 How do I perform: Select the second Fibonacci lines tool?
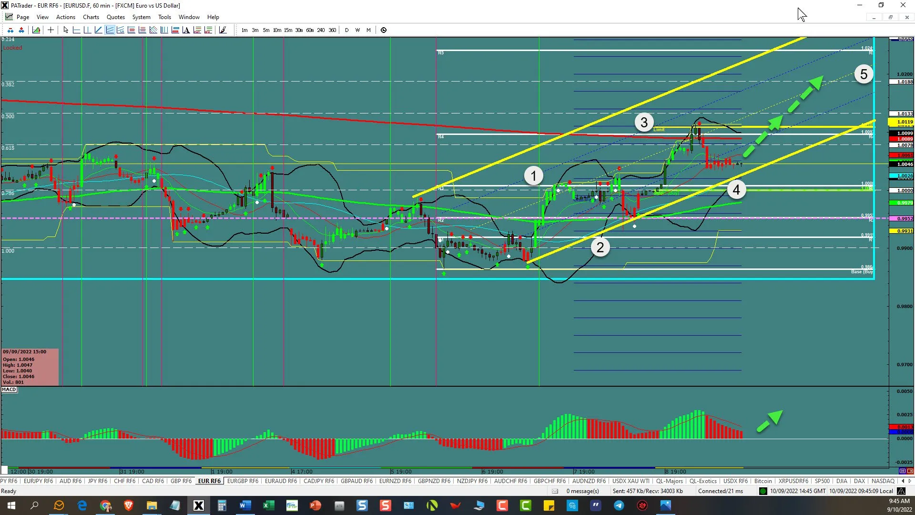(142, 30)
